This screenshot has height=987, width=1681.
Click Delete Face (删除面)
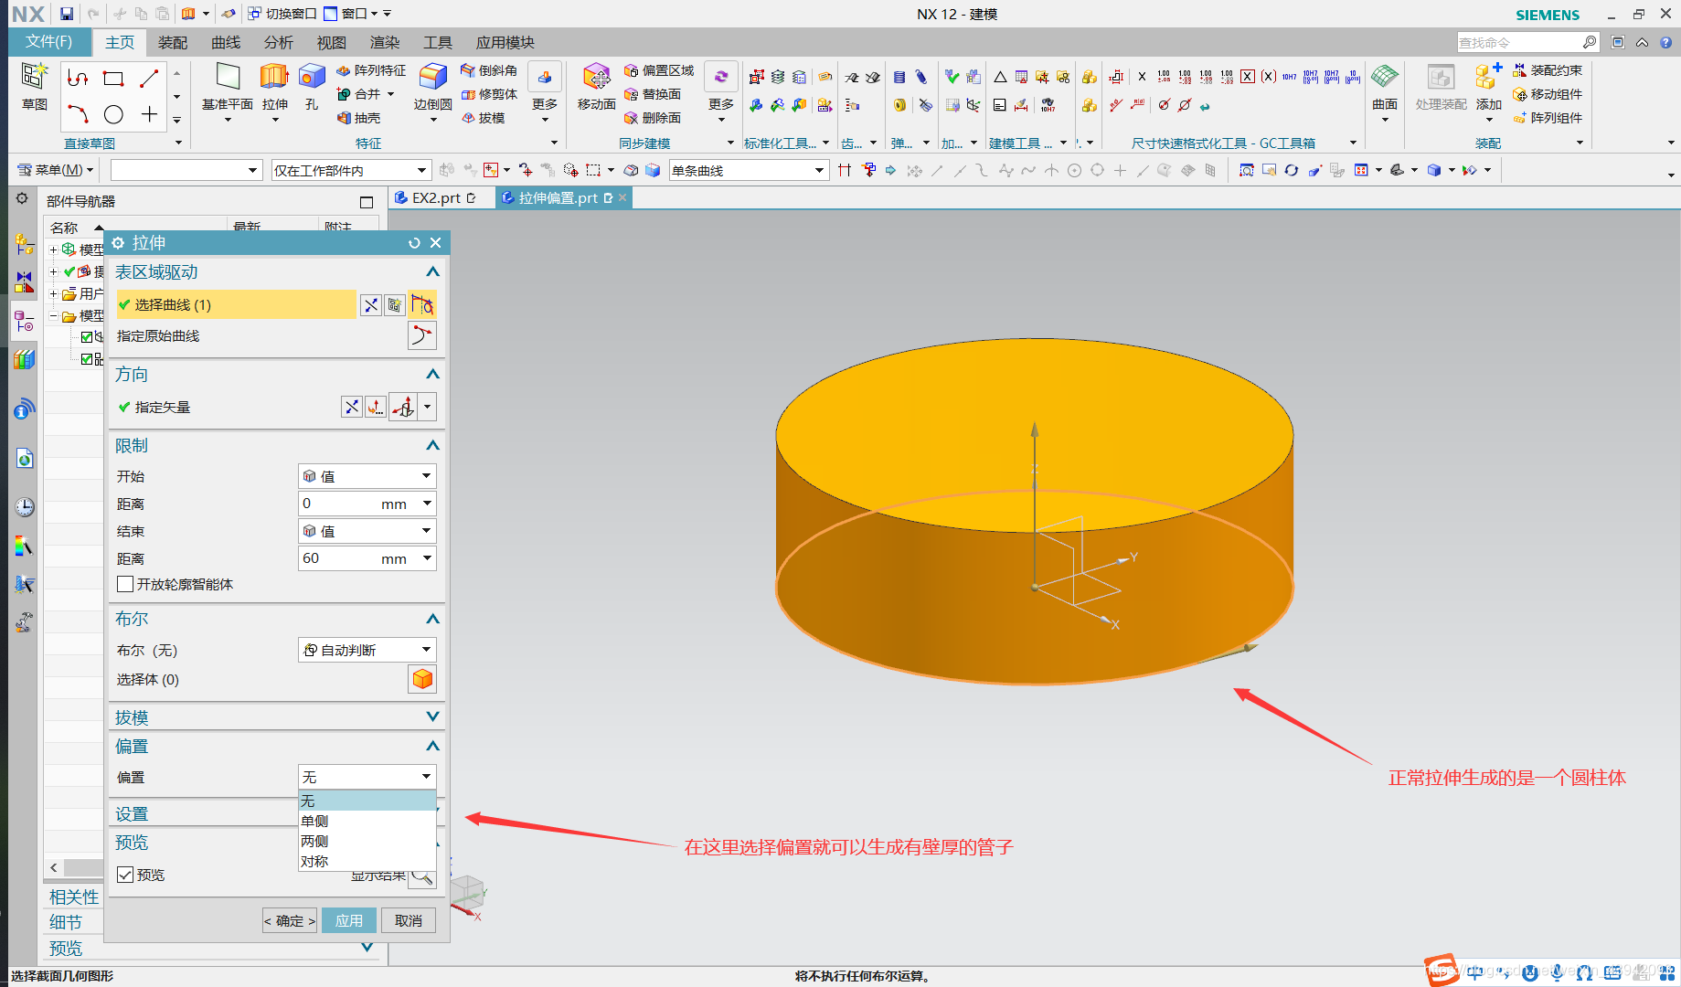pos(653,118)
